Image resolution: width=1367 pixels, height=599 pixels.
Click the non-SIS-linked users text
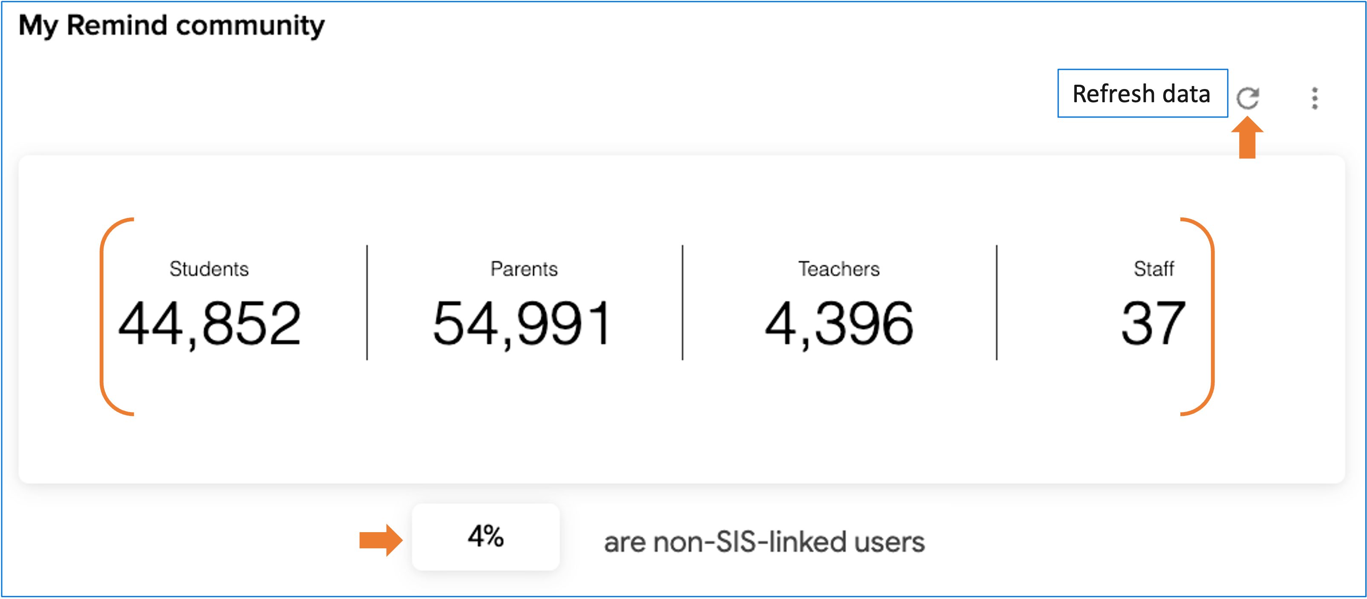764,542
